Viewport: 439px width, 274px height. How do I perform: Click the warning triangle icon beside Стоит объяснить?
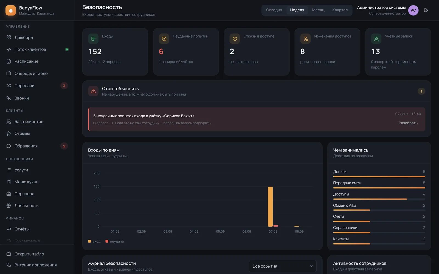coord(93,91)
